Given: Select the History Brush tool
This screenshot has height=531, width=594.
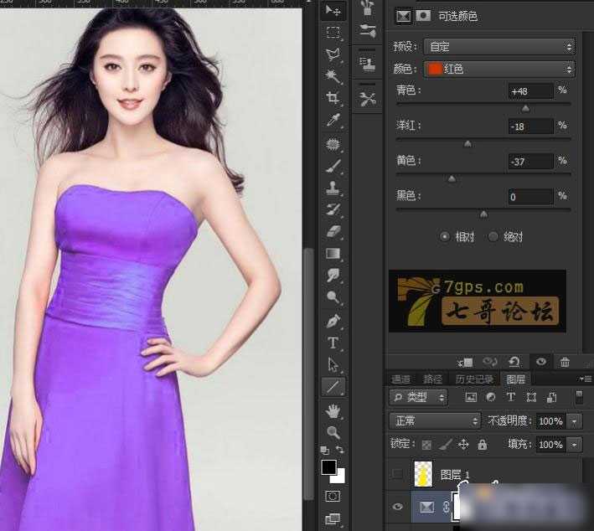Looking at the screenshot, I should point(333,209).
